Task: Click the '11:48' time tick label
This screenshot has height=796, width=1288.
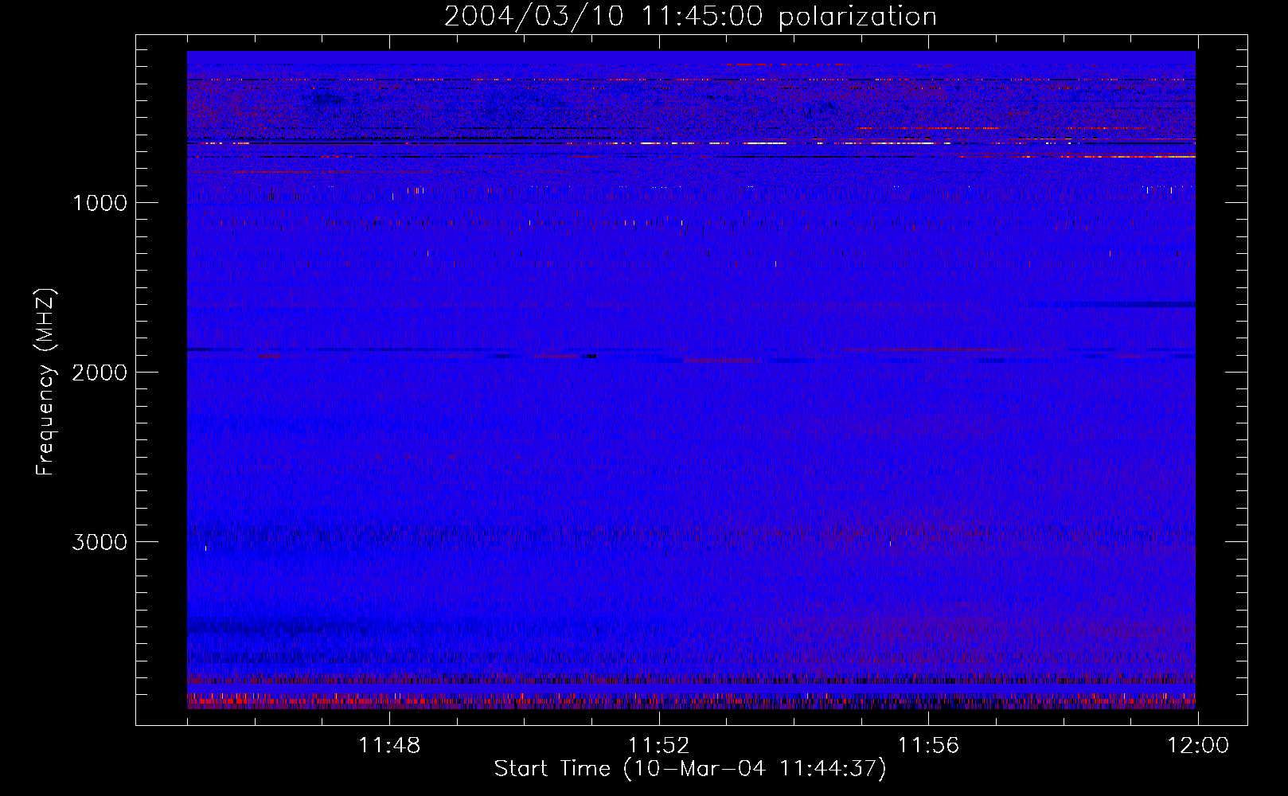Action: point(389,746)
